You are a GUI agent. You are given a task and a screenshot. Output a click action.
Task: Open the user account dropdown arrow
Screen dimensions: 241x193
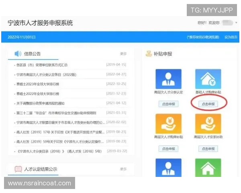pyautogui.click(x=236, y=23)
